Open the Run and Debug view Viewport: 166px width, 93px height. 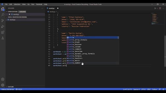[x=3, y=26]
